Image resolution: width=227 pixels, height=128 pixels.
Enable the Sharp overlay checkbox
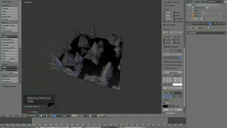[x=175, y=13]
